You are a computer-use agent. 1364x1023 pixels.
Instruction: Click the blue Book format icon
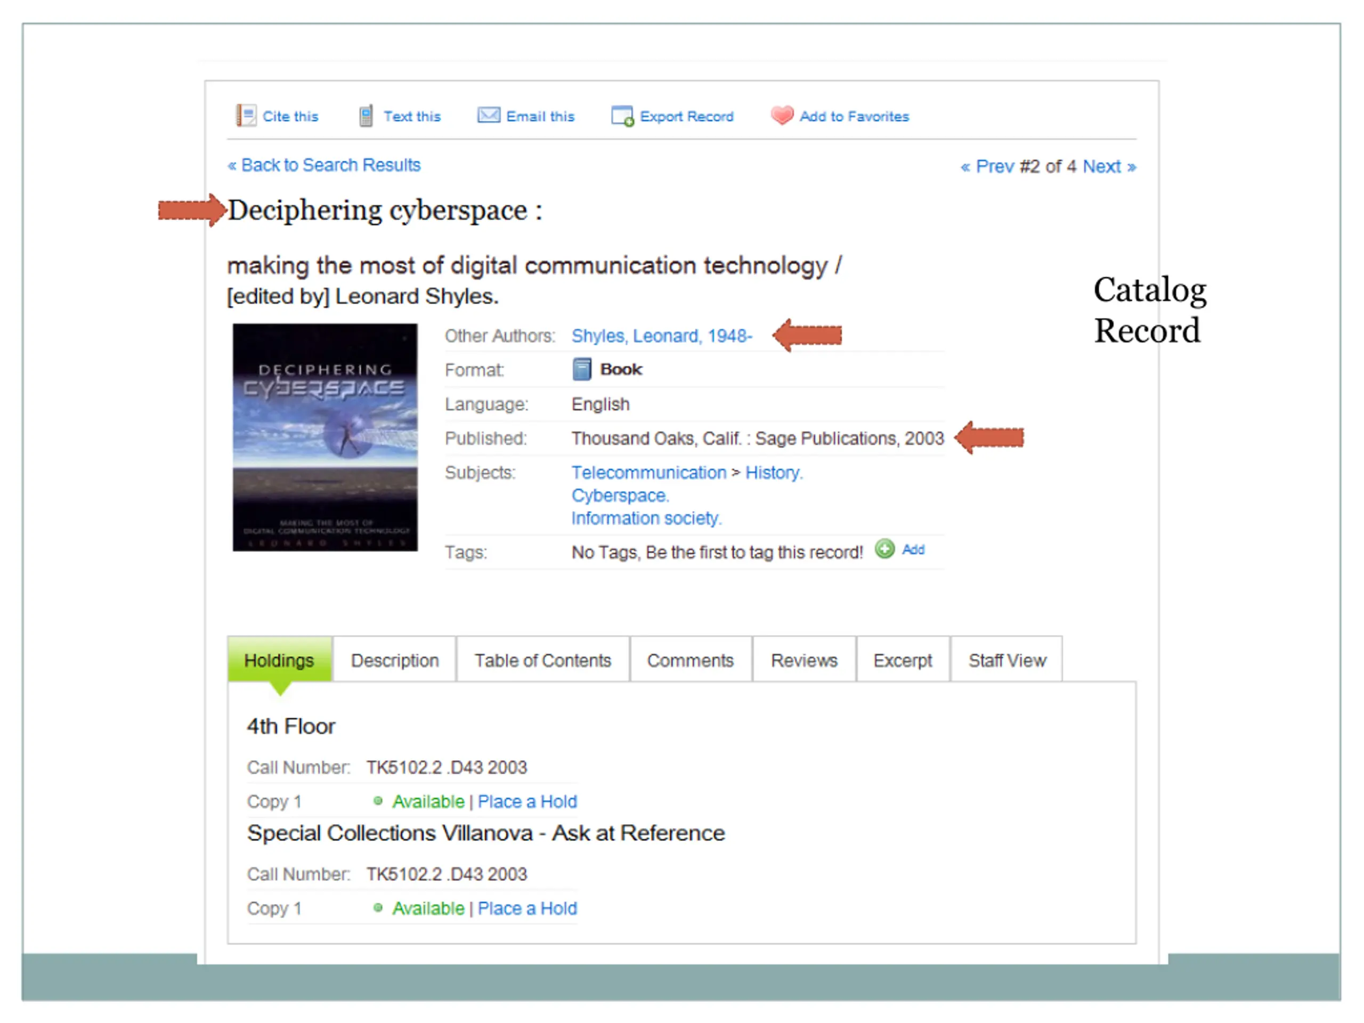(581, 369)
